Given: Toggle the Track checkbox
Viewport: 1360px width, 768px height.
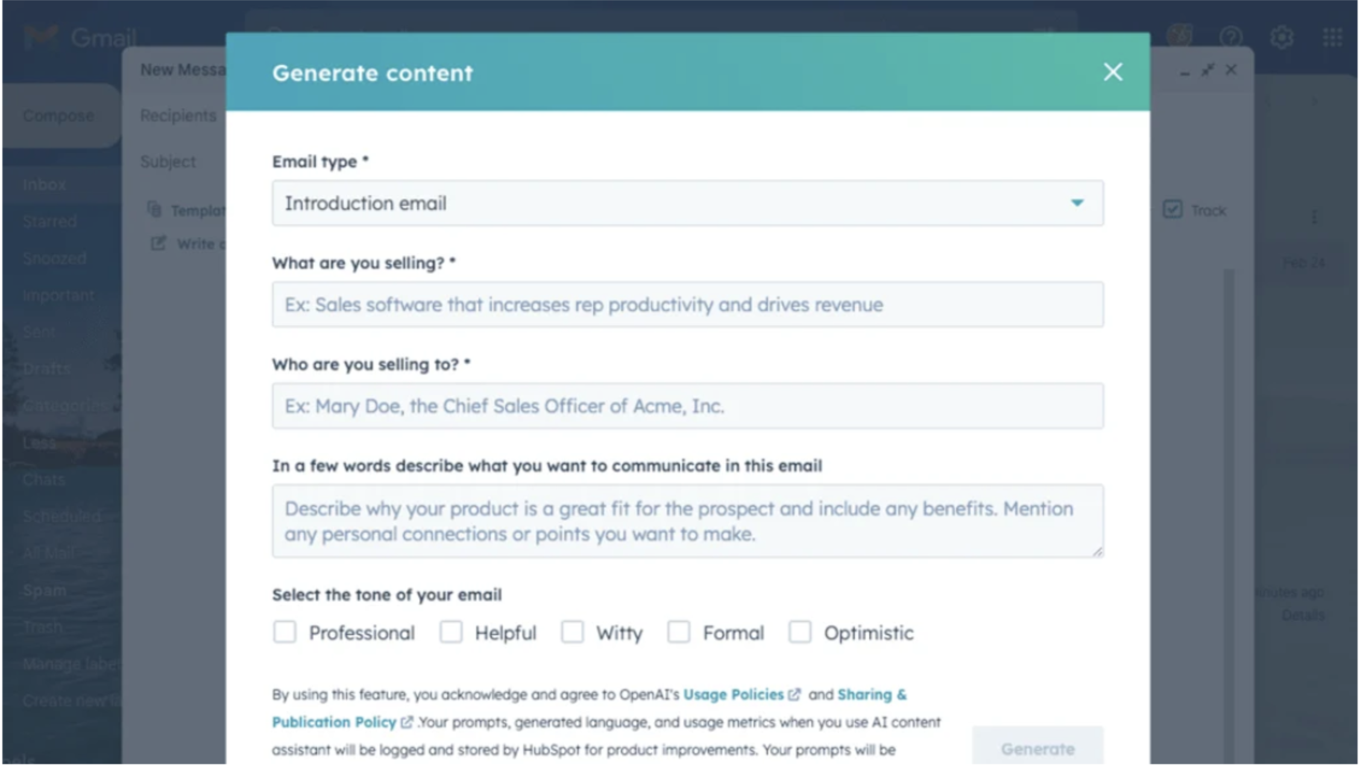Looking at the screenshot, I should 1173,210.
